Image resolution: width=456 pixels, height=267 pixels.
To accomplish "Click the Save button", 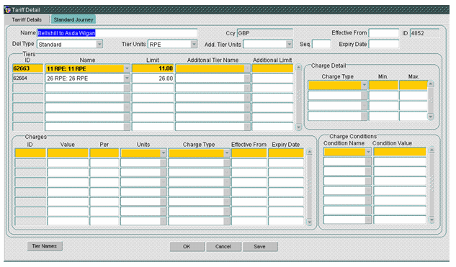I will click(x=260, y=246).
